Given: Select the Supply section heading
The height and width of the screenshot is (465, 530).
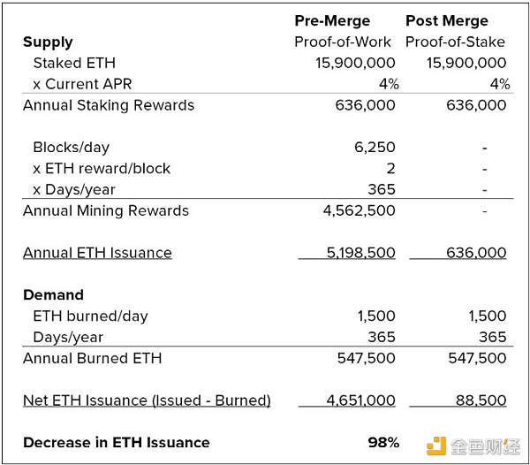Looking at the screenshot, I should point(48,42).
